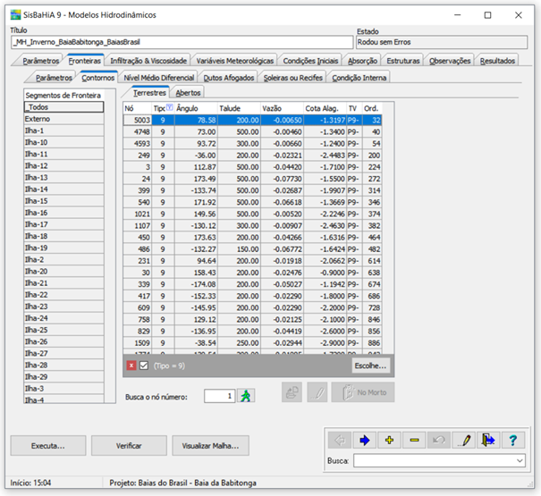The image size is (541, 496).
Task: Open the Observações tab
Action: click(450, 61)
